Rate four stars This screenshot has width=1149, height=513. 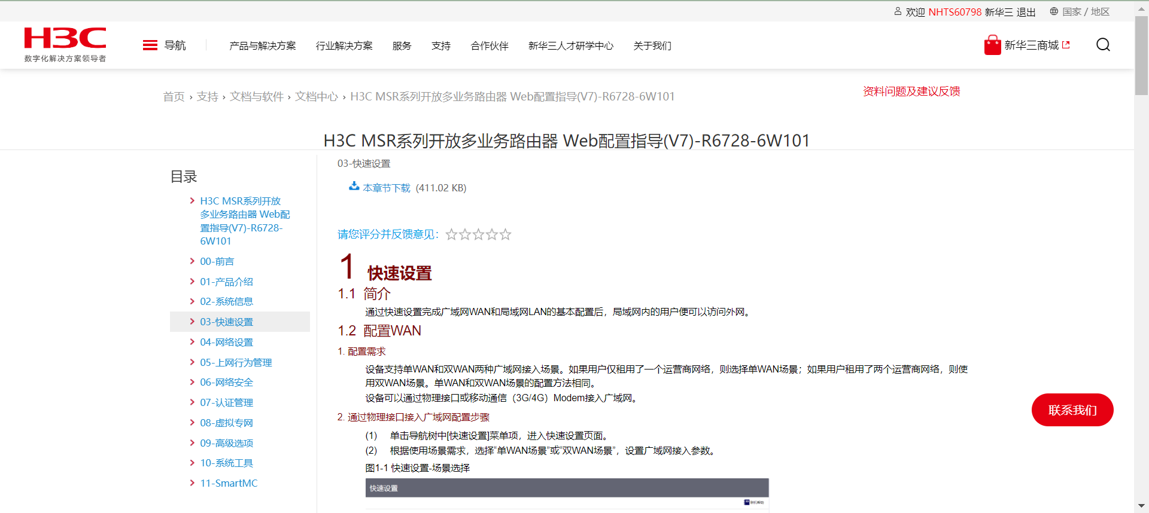click(x=492, y=234)
